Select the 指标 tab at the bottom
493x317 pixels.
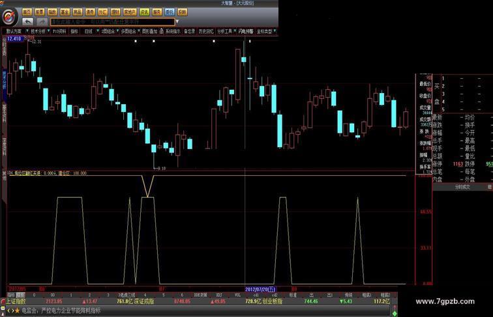(x=11, y=295)
